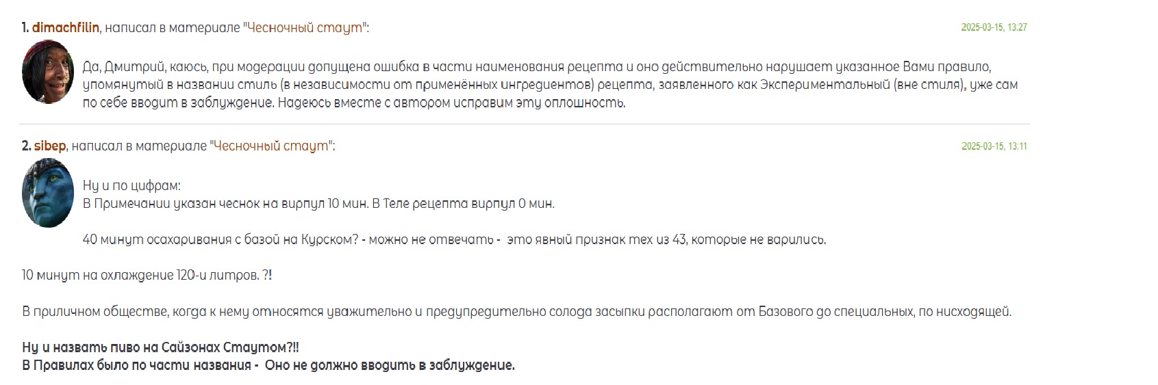This screenshot has height=385, width=1158.
Task: Click the sentence starting "В приличном обществе"
Action: [x=516, y=312]
